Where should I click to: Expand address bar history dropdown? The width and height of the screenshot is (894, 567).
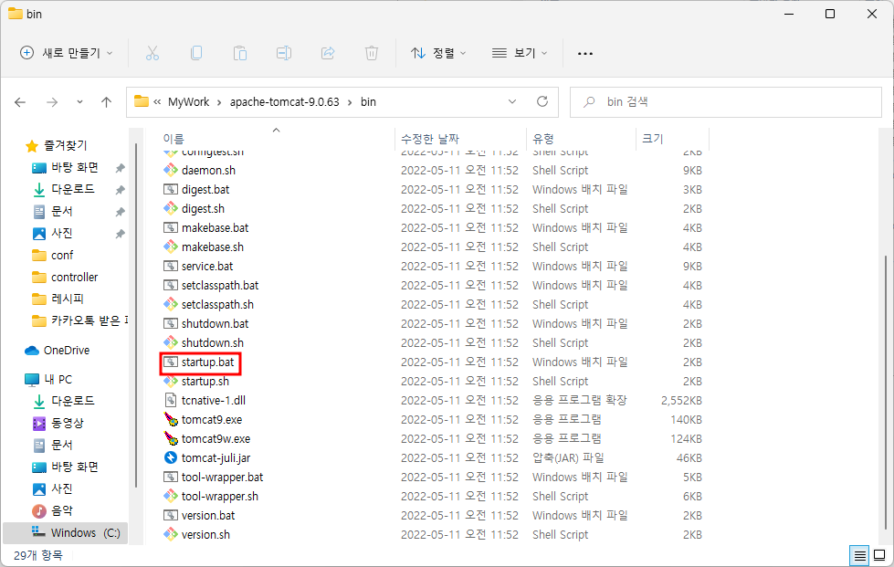[512, 101]
